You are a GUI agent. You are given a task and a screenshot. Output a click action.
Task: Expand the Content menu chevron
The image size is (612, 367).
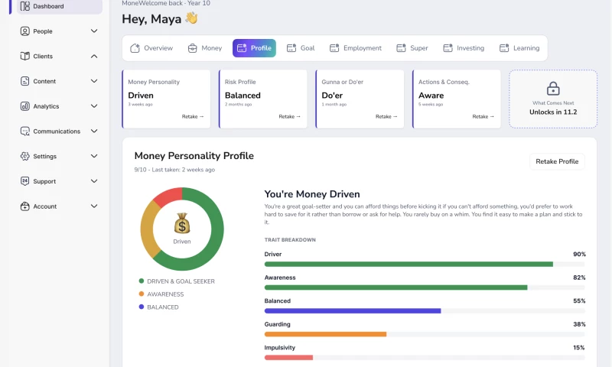(94, 81)
